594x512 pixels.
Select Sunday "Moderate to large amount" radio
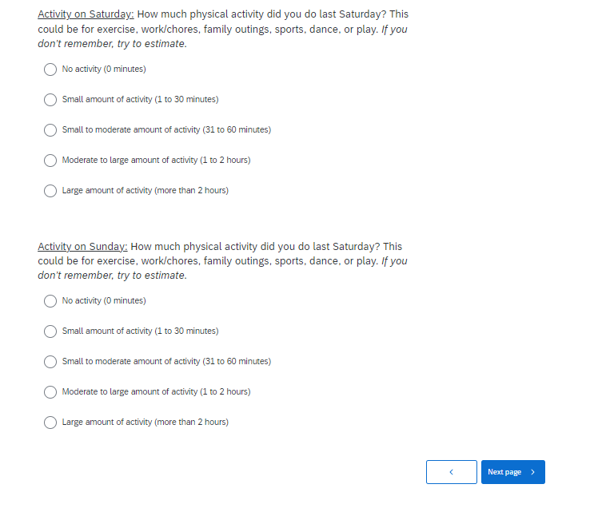click(x=50, y=392)
